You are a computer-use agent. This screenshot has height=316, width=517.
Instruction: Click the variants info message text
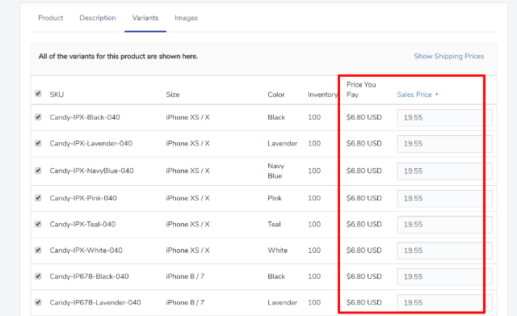pyautogui.click(x=119, y=56)
